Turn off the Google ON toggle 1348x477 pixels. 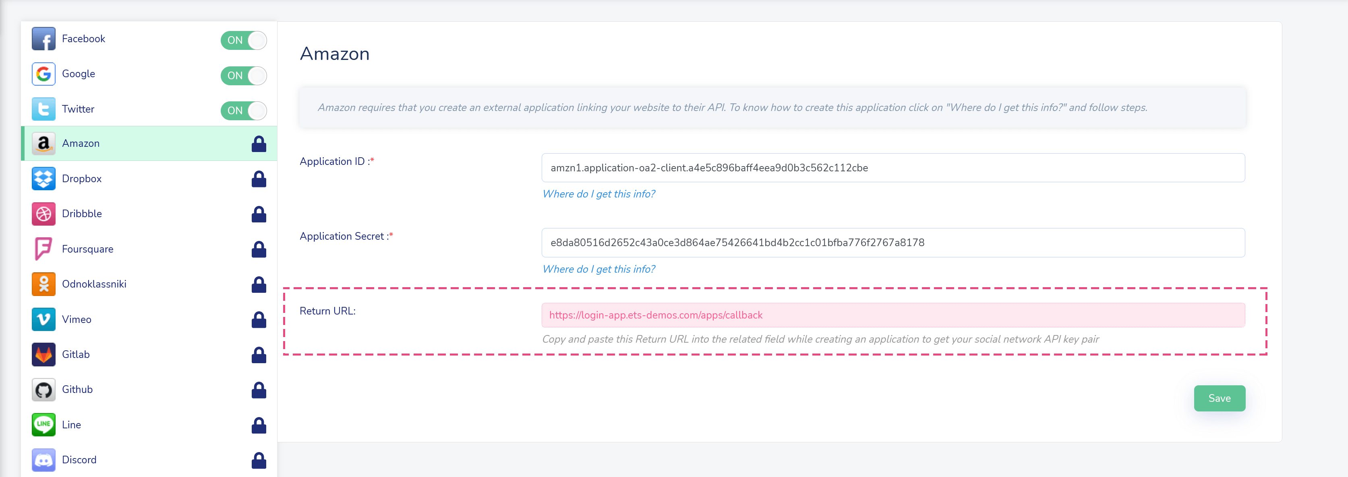click(x=244, y=76)
